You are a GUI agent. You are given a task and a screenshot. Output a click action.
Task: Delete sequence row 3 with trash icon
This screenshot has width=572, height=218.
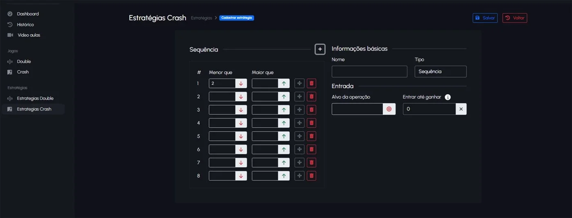click(x=312, y=110)
